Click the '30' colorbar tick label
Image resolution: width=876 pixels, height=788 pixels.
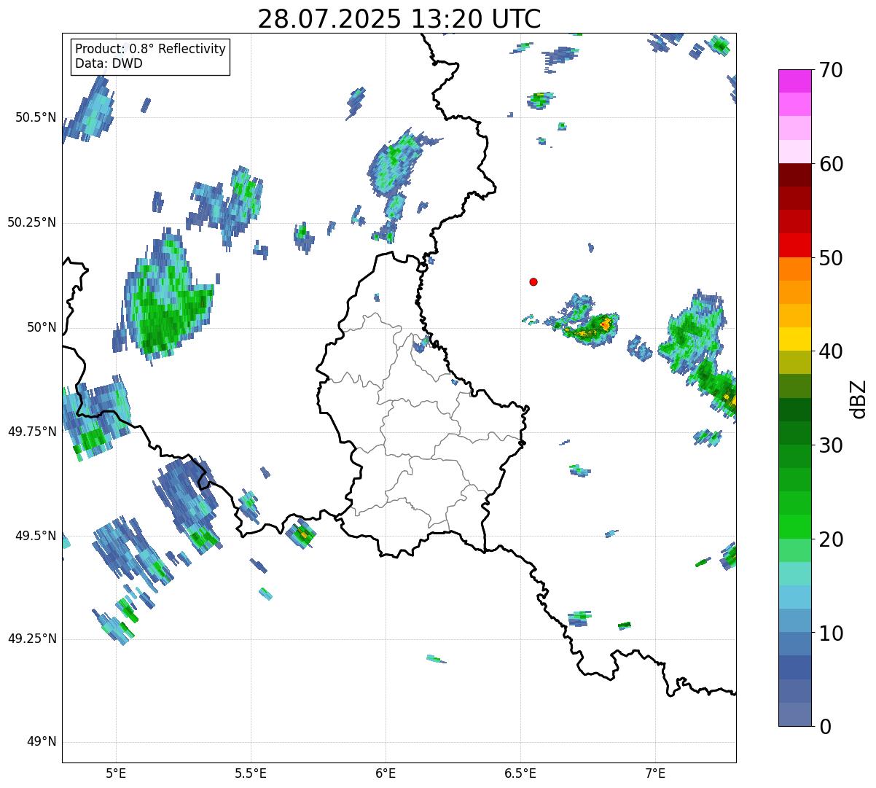832,445
